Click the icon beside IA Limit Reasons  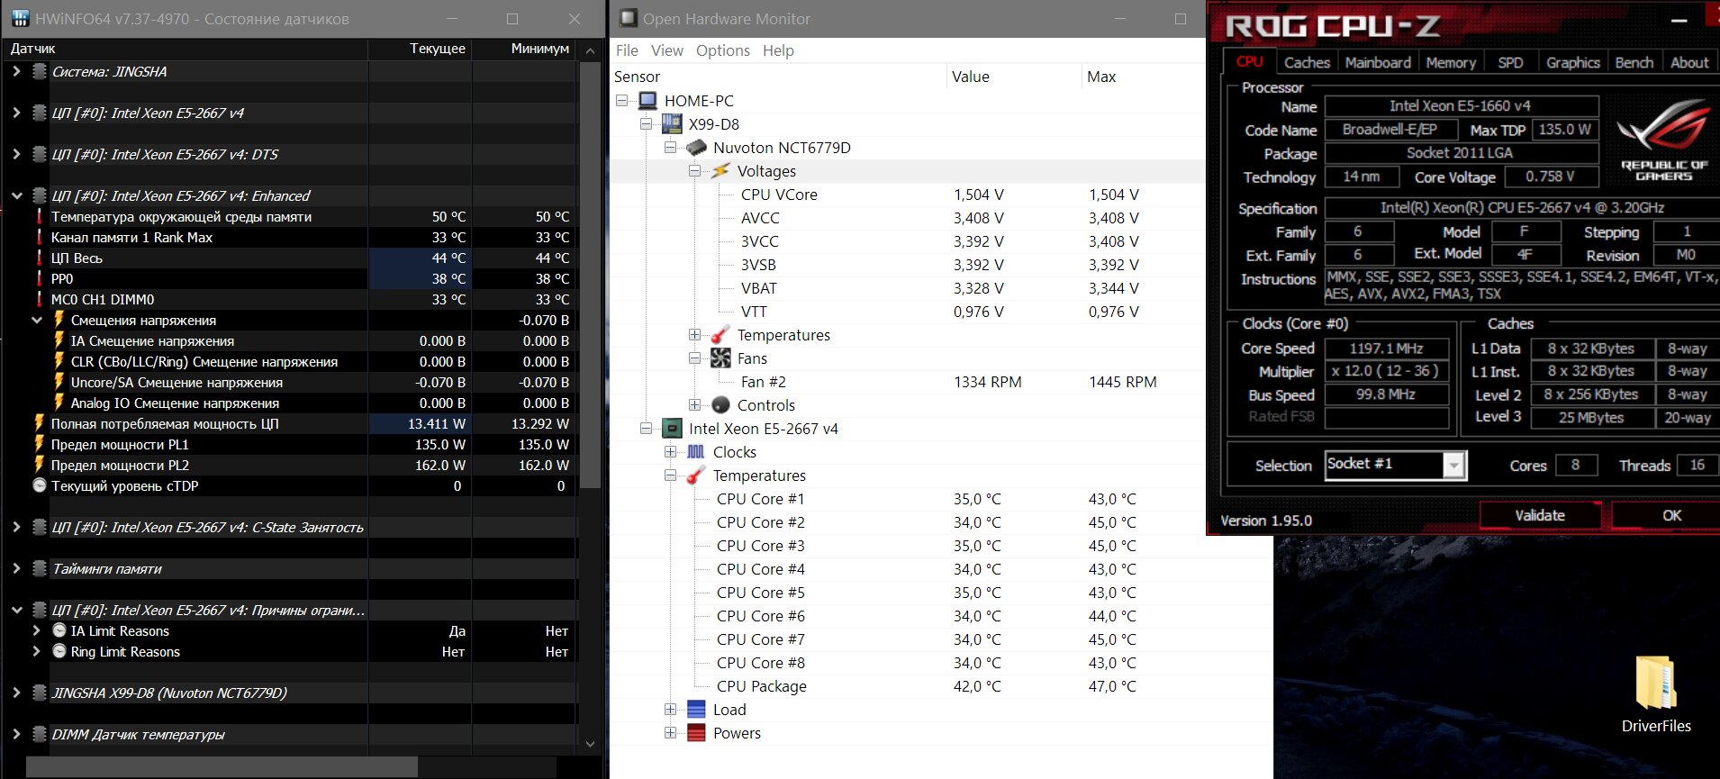(59, 630)
